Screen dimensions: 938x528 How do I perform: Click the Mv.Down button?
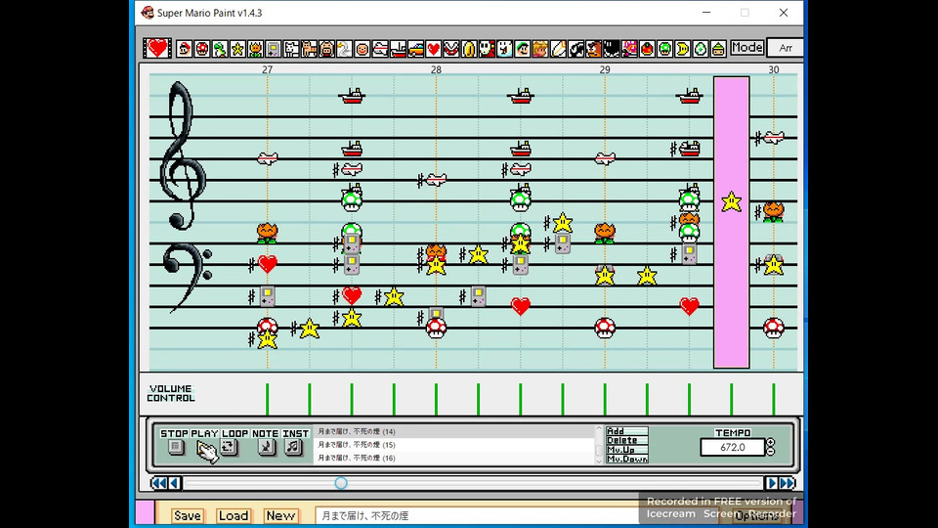pos(627,459)
